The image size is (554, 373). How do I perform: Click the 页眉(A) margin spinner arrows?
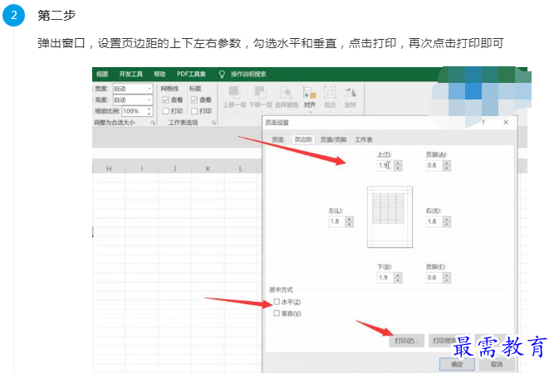click(x=447, y=165)
